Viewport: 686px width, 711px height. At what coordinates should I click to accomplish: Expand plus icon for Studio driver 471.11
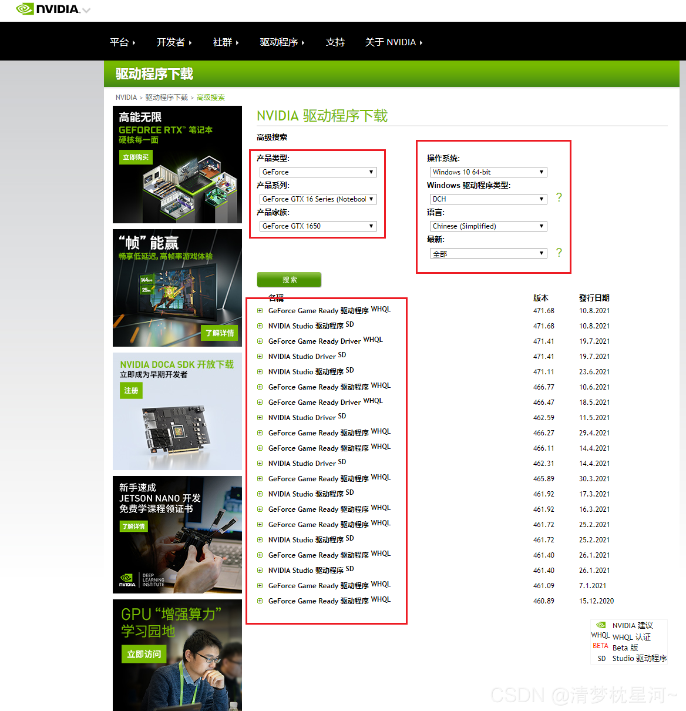(260, 372)
